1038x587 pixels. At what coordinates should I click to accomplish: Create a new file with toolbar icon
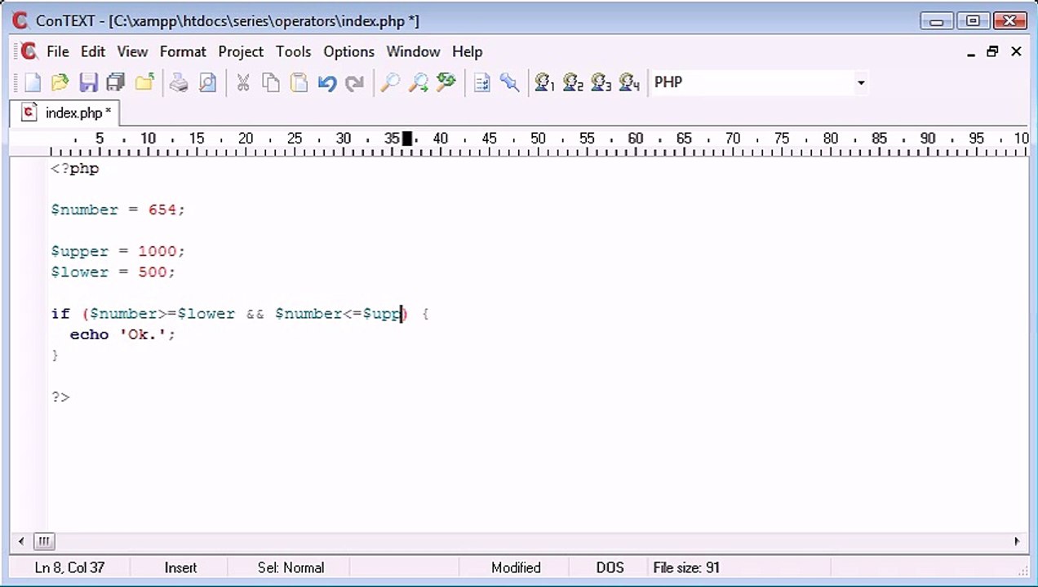32,82
